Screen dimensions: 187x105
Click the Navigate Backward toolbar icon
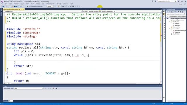pos(3,6)
